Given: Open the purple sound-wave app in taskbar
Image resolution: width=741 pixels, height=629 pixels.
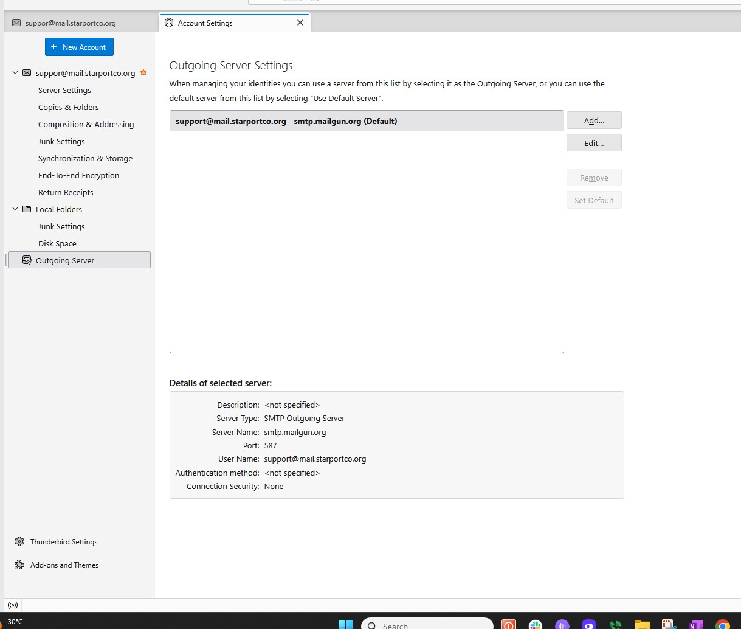Looking at the screenshot, I should [562, 624].
